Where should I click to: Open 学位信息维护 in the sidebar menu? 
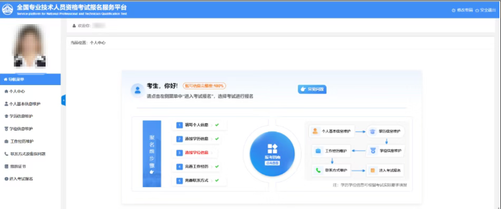pyautogui.click(x=19, y=129)
